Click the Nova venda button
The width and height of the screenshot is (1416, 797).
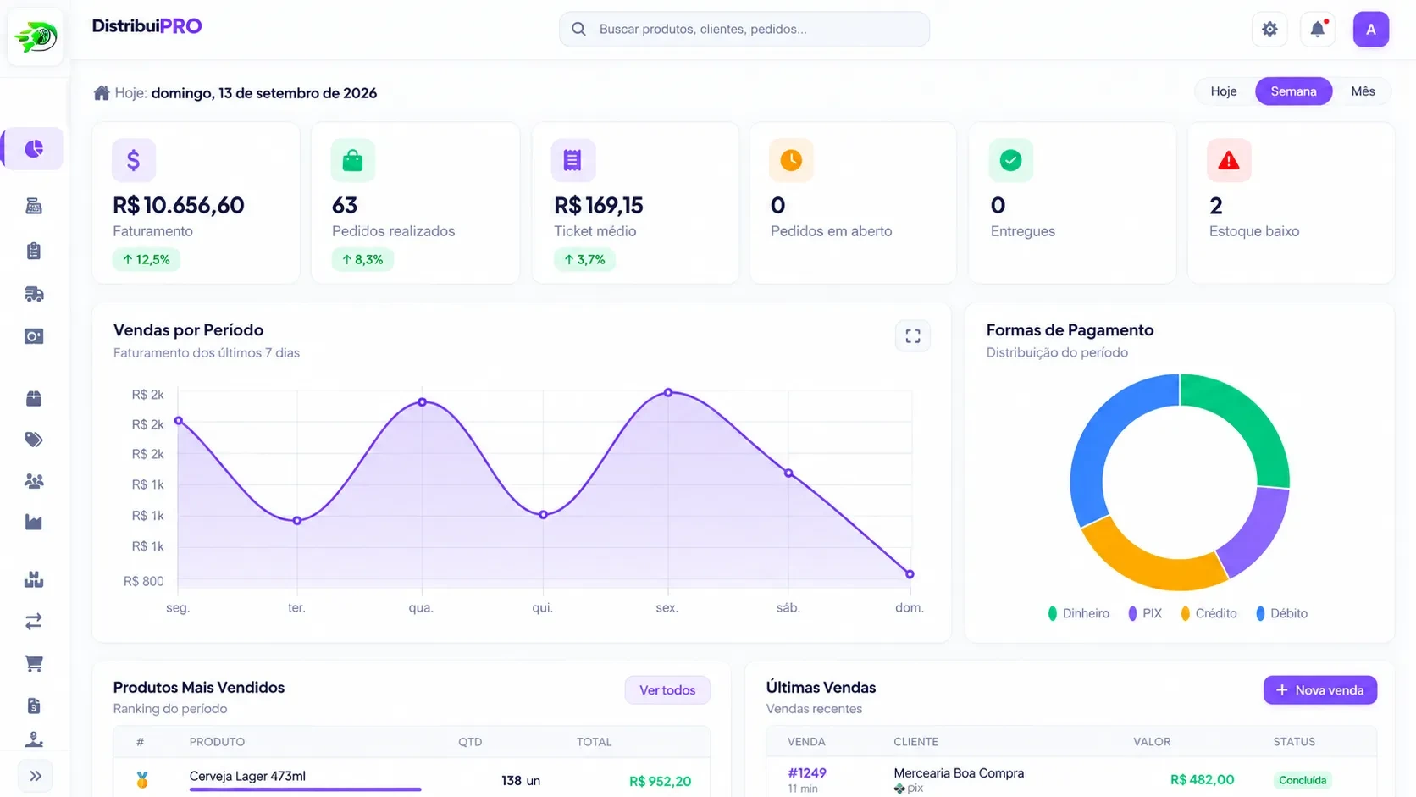1320,690
